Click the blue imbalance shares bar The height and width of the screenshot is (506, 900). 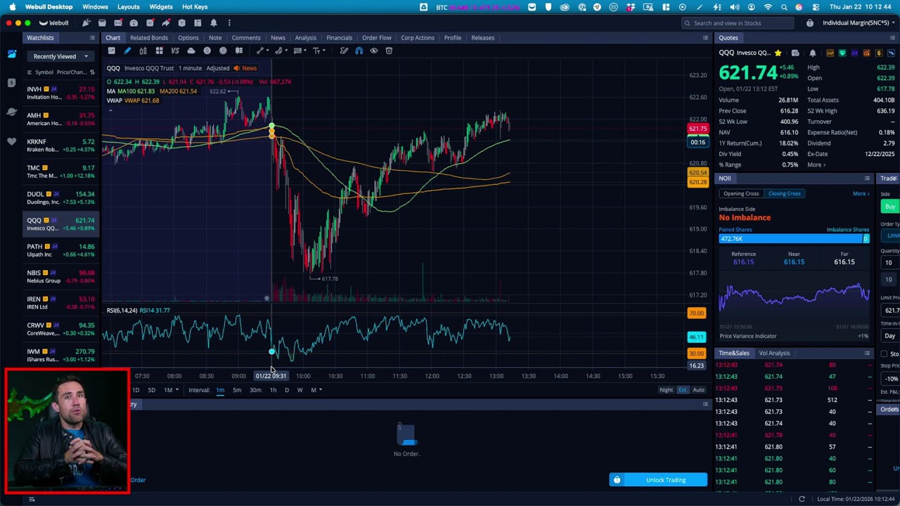(x=794, y=239)
